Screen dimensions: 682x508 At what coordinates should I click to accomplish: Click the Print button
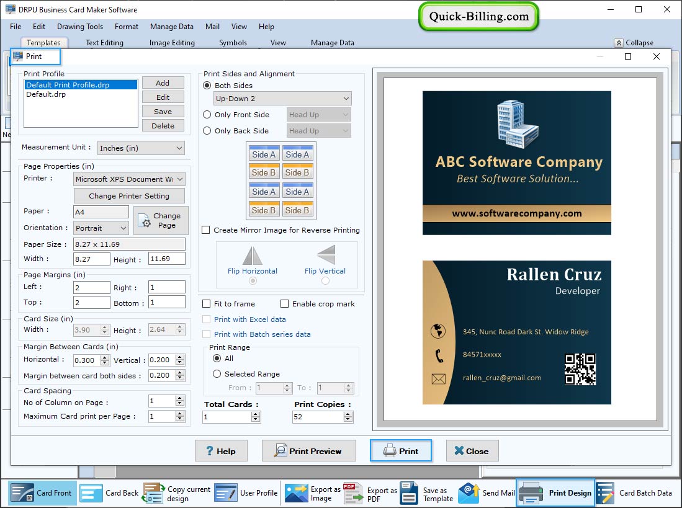click(x=401, y=451)
